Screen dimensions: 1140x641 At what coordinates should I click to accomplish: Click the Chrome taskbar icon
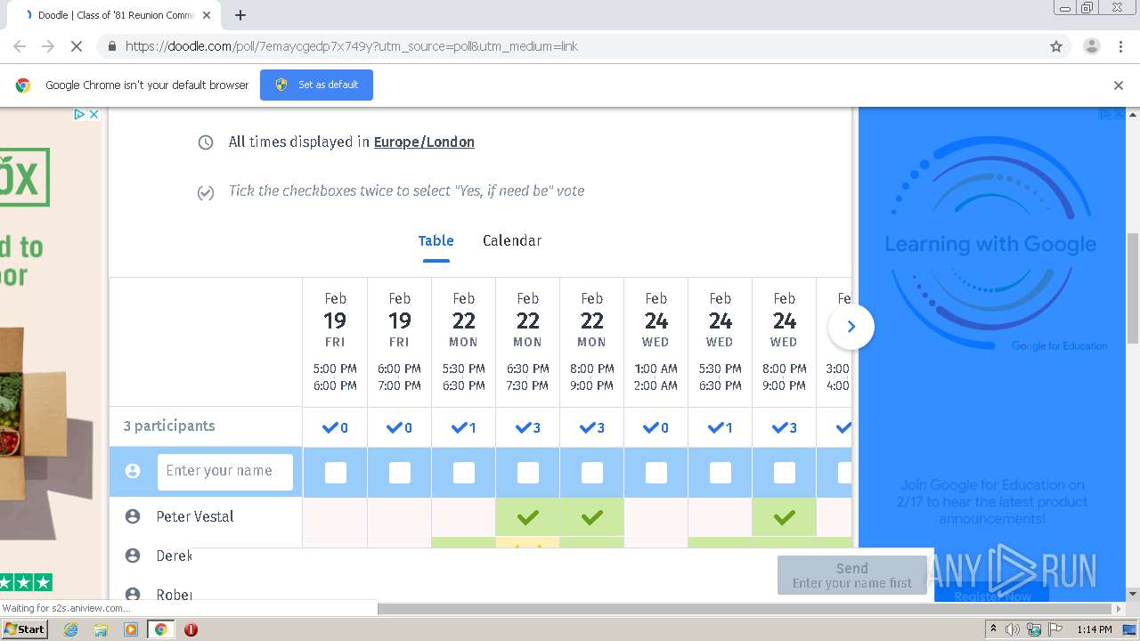[x=160, y=629]
